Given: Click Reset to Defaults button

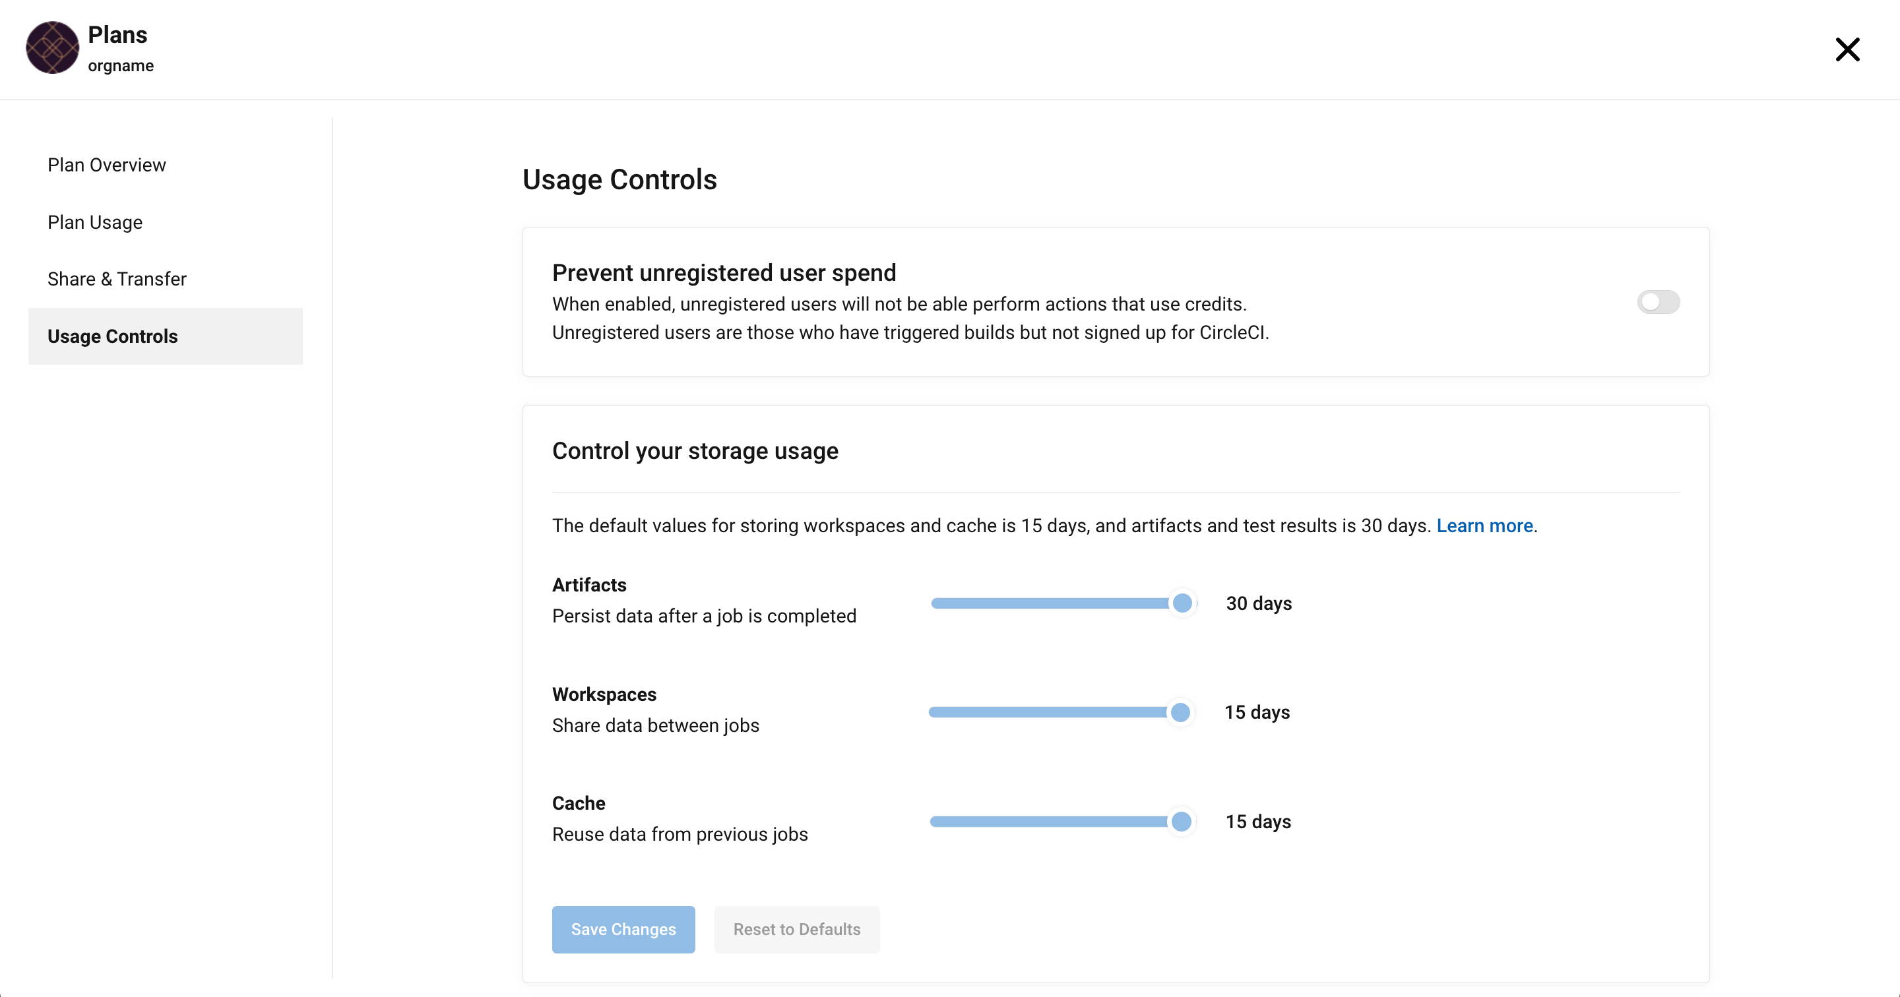Looking at the screenshot, I should [796, 929].
